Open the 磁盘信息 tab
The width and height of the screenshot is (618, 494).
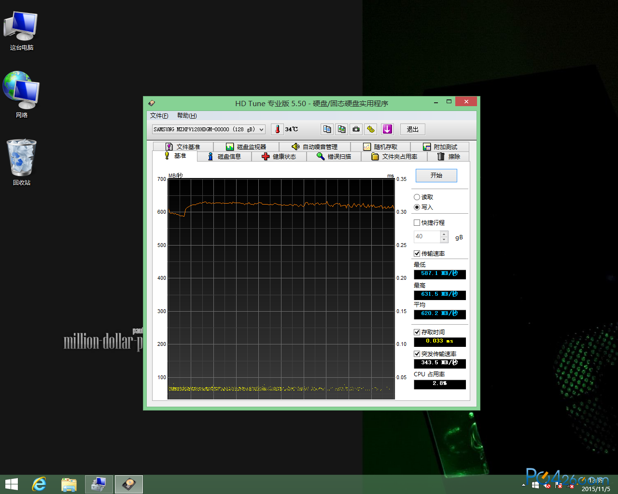point(225,156)
